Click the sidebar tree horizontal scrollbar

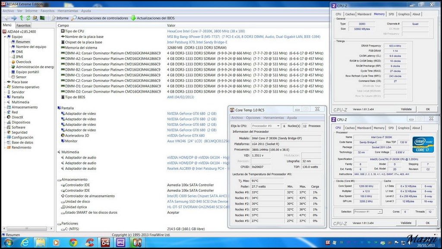tap(27, 228)
